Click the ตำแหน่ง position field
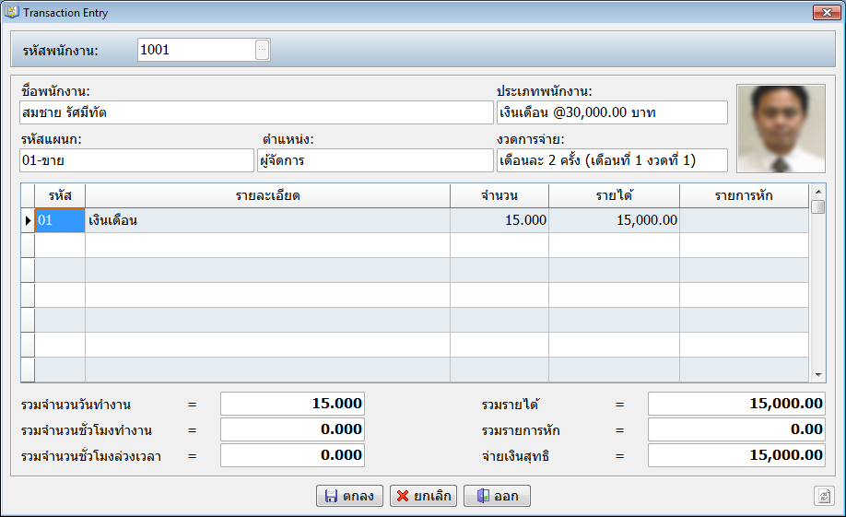 [376, 160]
